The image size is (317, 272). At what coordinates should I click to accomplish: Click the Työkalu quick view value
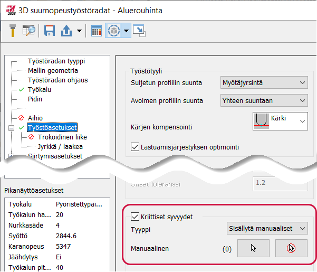coord(79,204)
